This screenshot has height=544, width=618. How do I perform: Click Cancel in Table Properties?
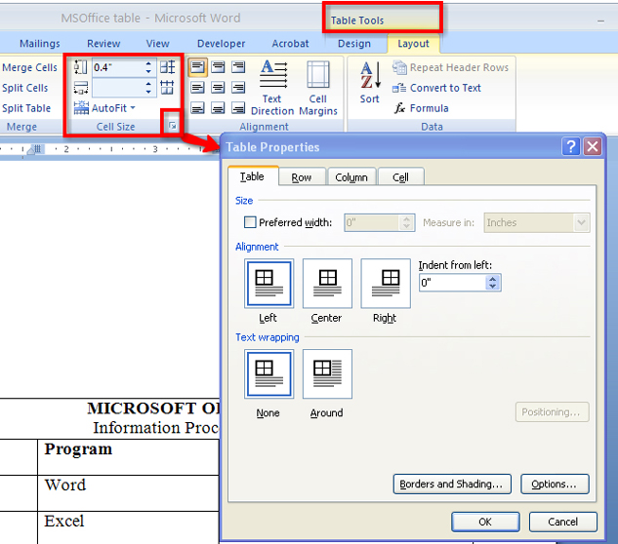click(562, 522)
